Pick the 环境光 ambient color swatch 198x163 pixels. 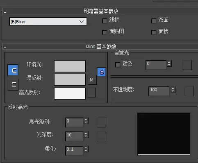pos(70,66)
